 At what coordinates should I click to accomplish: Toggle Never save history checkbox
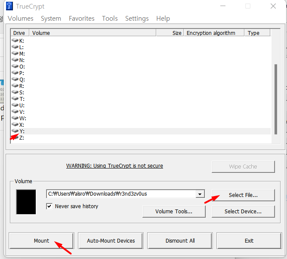click(49, 206)
